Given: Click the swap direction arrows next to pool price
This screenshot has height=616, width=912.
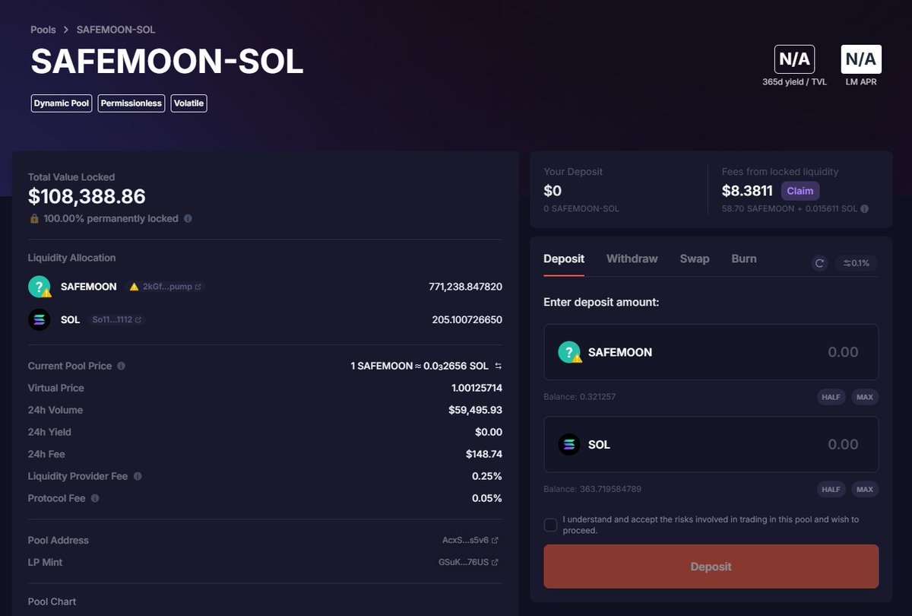Looking at the screenshot, I should (498, 366).
